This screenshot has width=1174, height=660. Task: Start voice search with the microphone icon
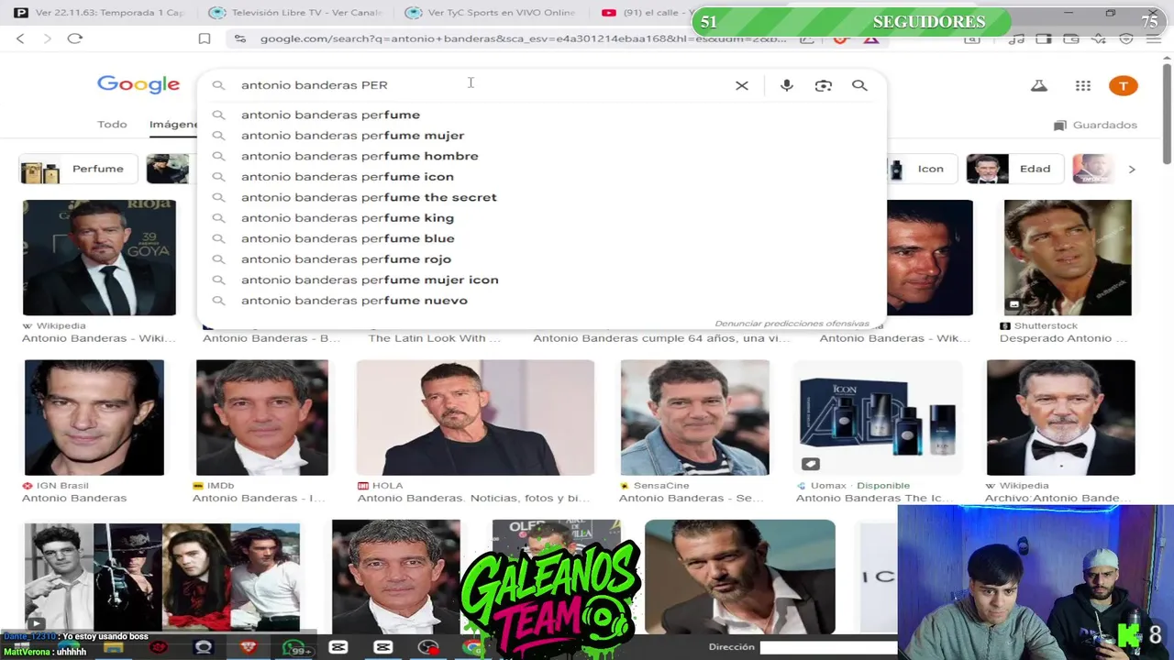[x=787, y=85]
